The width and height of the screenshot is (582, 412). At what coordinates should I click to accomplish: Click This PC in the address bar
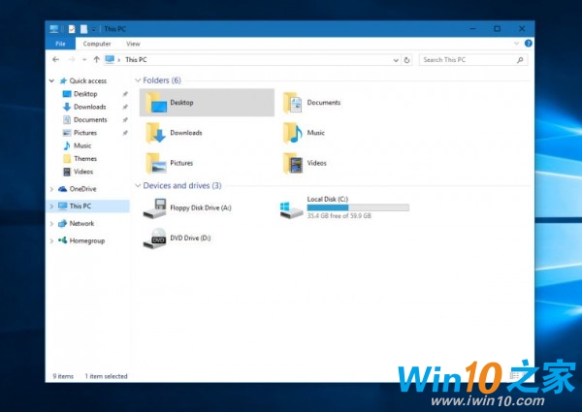click(136, 60)
